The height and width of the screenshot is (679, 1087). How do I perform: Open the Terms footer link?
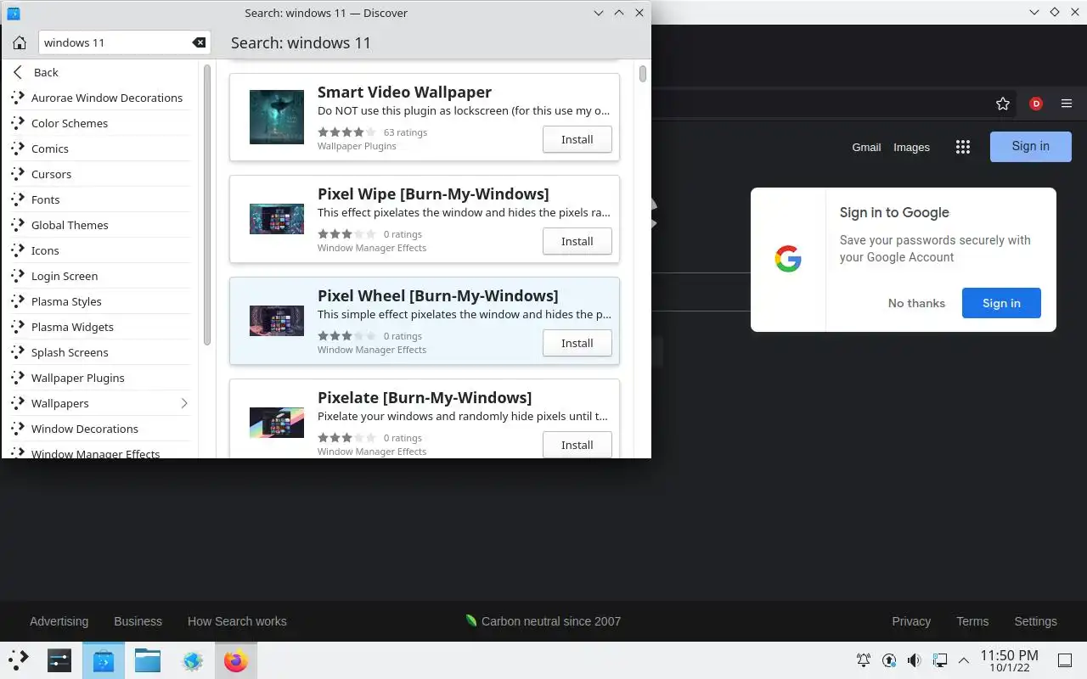pos(972,621)
